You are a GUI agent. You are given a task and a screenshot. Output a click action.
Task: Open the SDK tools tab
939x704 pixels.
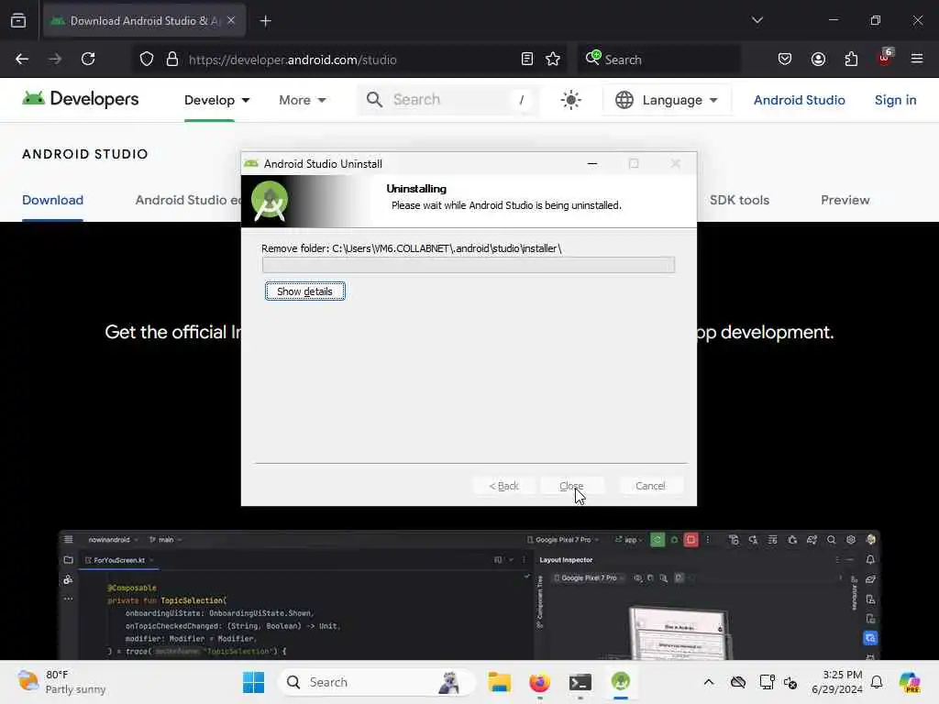coord(739,200)
